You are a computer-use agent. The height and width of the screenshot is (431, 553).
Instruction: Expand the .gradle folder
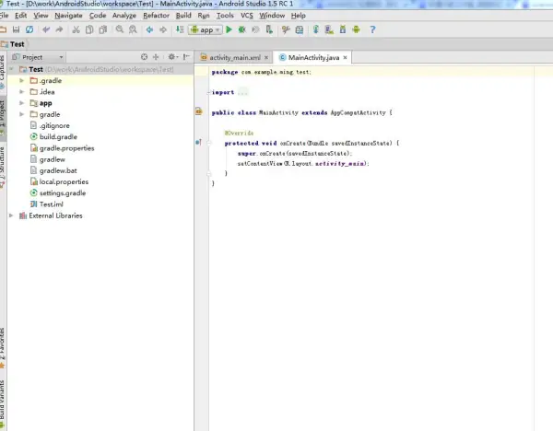pyautogui.click(x=22, y=80)
